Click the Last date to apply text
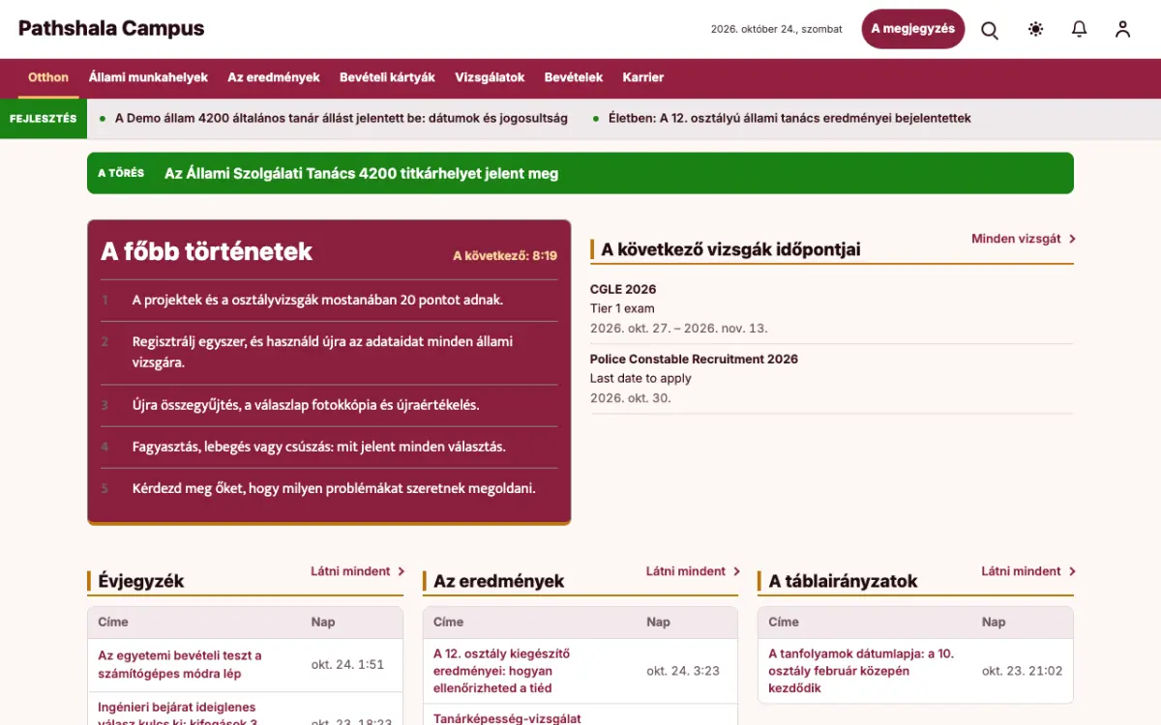1161x725 pixels. 640,378
